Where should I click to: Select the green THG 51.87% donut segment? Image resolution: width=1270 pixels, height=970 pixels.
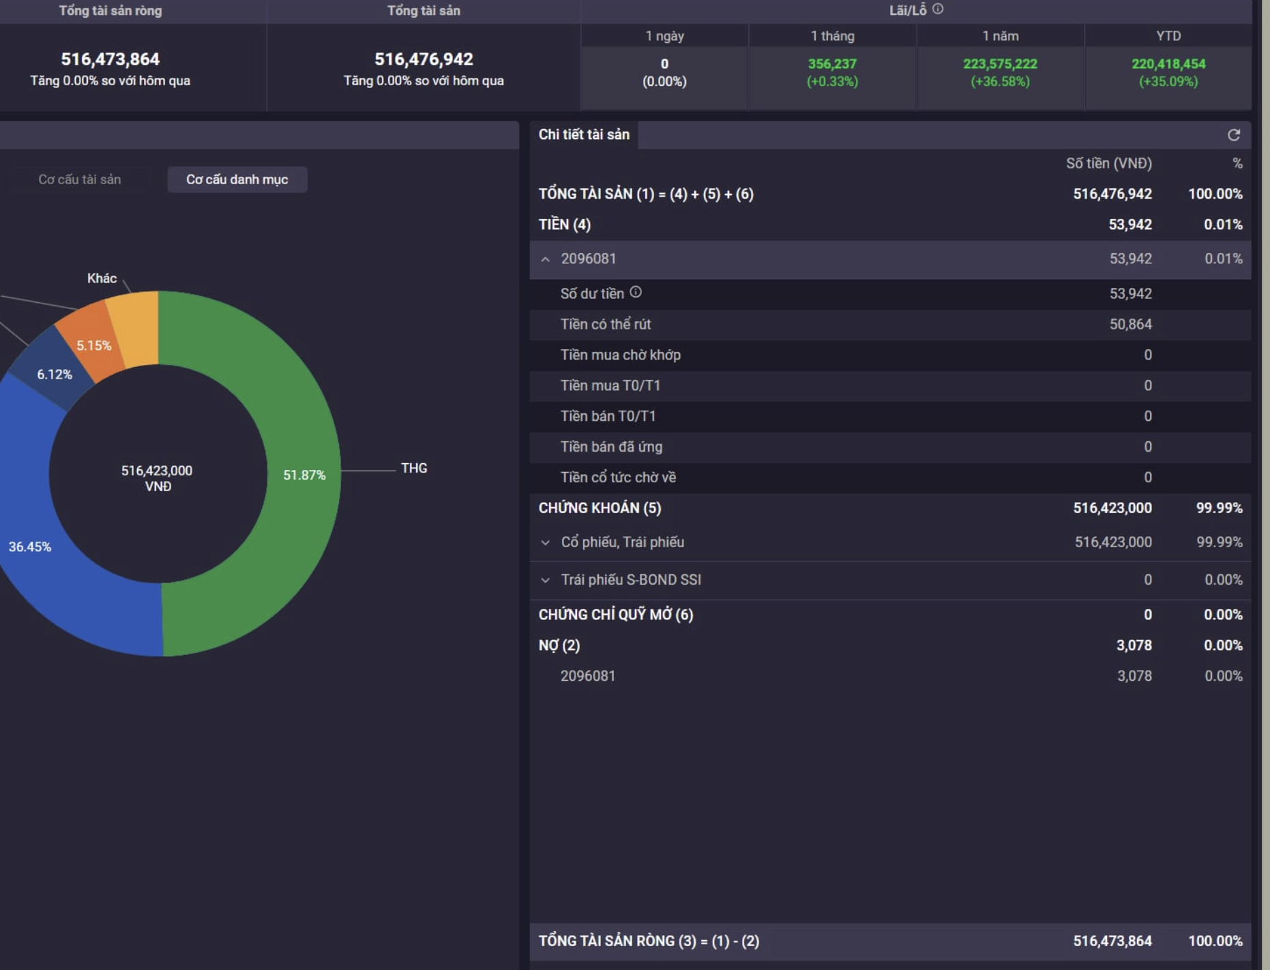click(304, 474)
